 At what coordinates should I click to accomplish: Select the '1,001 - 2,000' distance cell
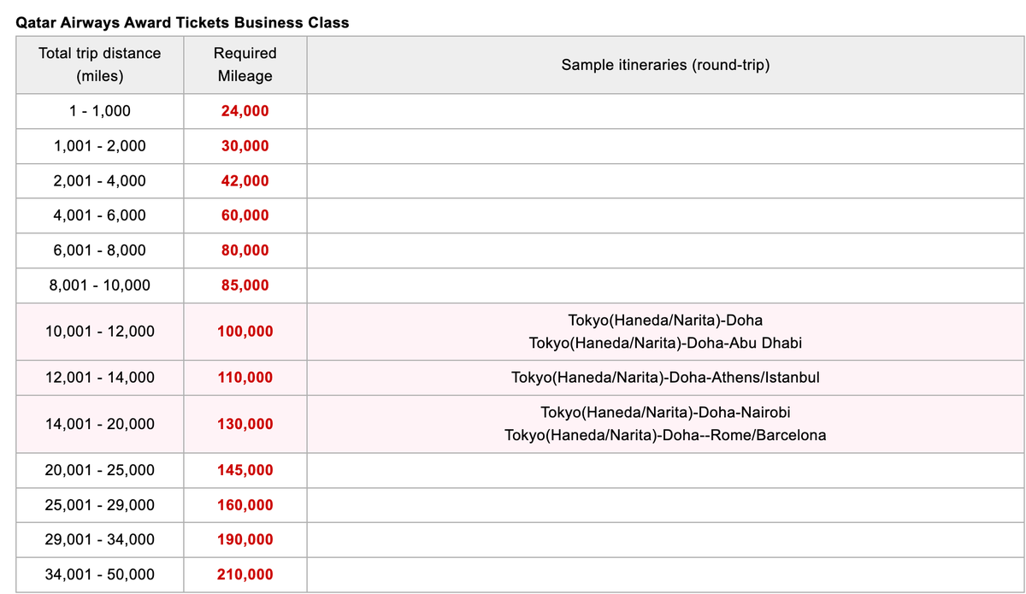[x=100, y=146]
